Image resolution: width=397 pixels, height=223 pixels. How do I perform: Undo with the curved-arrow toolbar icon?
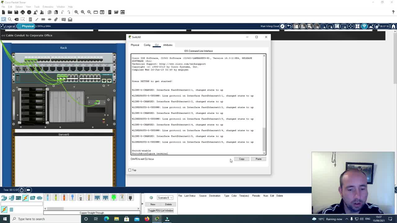coord(62,12)
